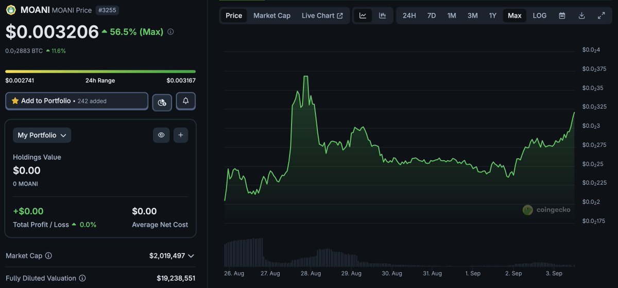The width and height of the screenshot is (618, 288).
Task: Click the Market Cap info icon
Action: (48, 256)
